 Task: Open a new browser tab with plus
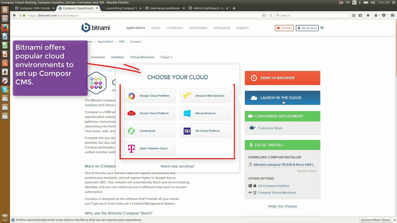click(x=234, y=8)
